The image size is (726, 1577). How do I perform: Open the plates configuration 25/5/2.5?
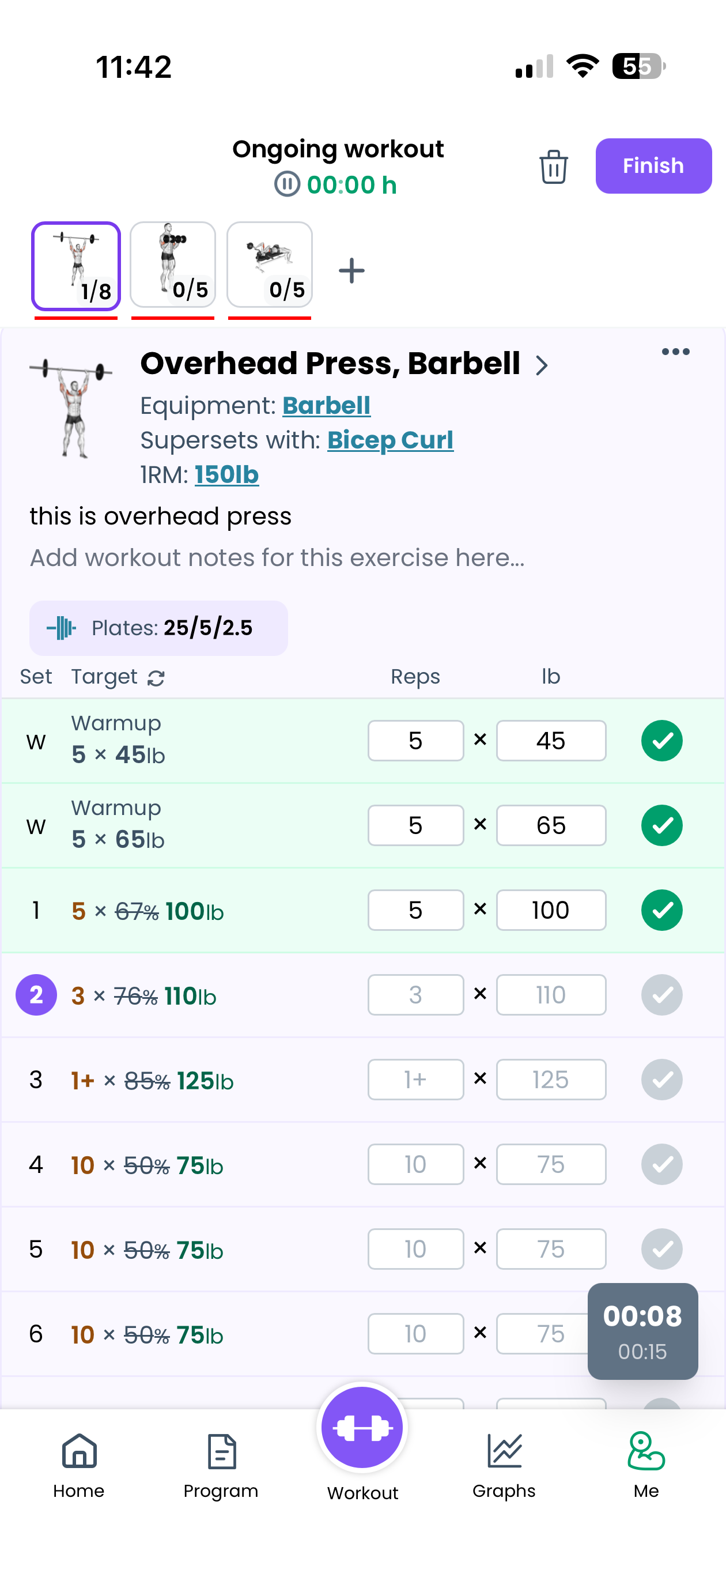158,628
